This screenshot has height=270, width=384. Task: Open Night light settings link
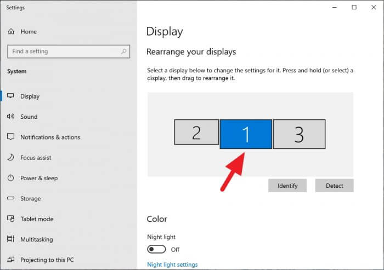point(172,265)
